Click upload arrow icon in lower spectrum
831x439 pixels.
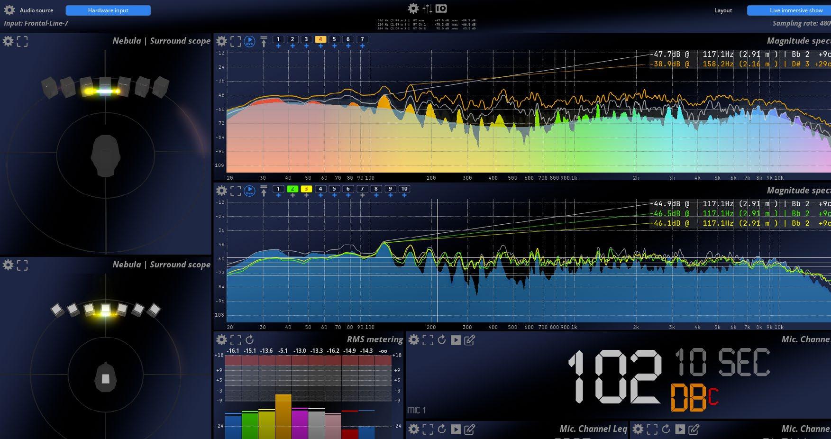[x=264, y=191]
